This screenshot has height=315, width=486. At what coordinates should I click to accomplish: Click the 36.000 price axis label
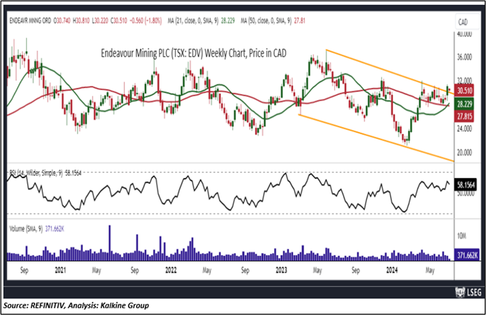(x=464, y=57)
